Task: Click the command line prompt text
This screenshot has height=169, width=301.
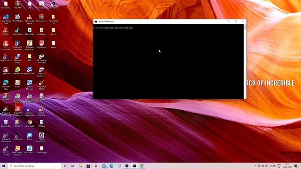Action: coord(113,28)
